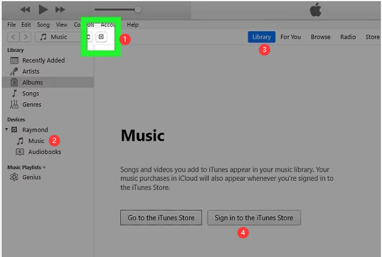This screenshot has height=257, width=382.
Task: Go forward with the right arrow button
Action: tap(25, 37)
